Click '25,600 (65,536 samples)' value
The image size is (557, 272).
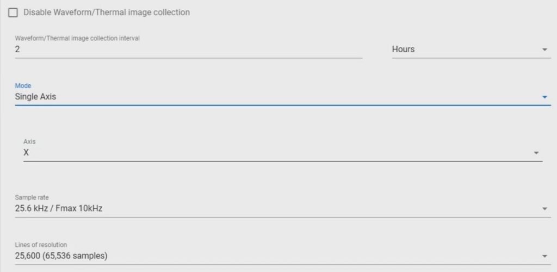[61, 256]
